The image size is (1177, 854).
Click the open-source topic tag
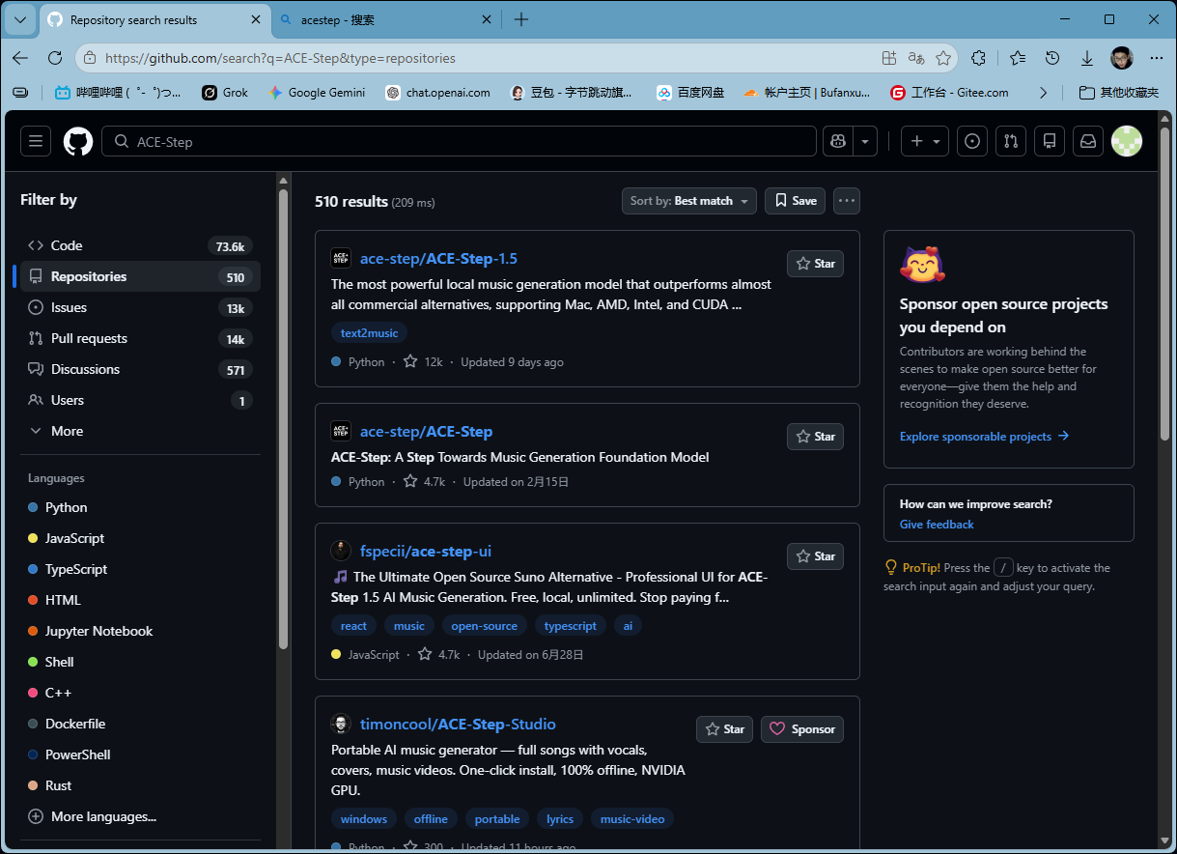click(x=485, y=626)
